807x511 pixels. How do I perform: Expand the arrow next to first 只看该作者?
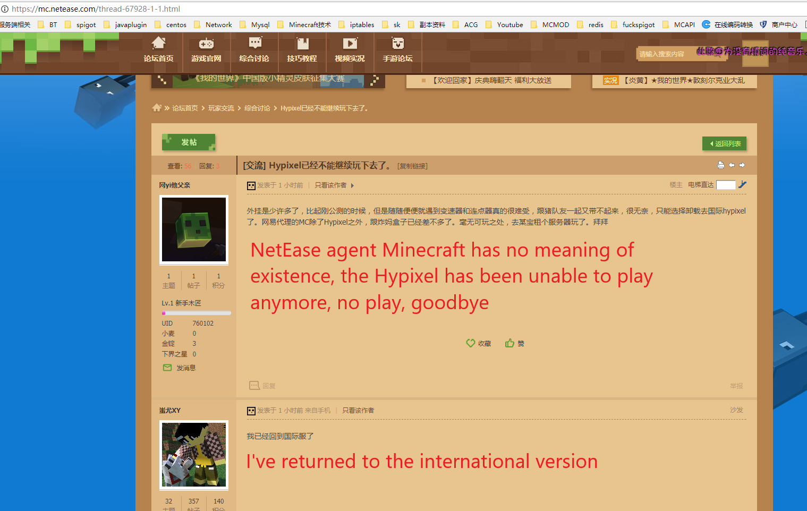pyautogui.click(x=352, y=186)
